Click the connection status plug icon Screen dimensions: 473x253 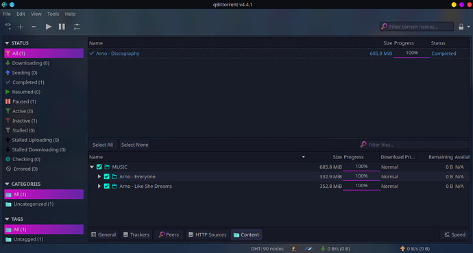click(293, 249)
